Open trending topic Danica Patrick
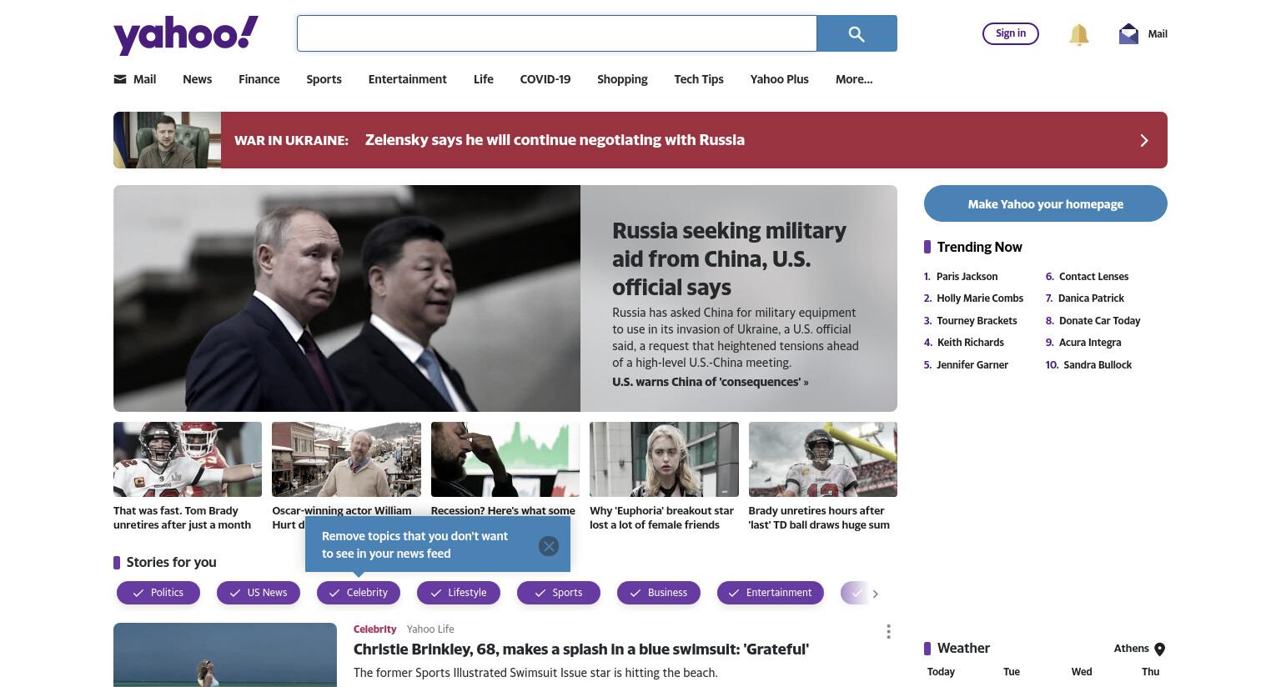 [x=1091, y=298]
